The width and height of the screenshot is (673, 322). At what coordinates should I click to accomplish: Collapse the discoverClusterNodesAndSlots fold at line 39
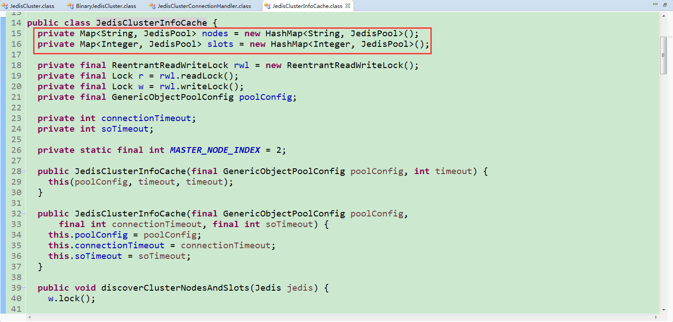coord(23,288)
